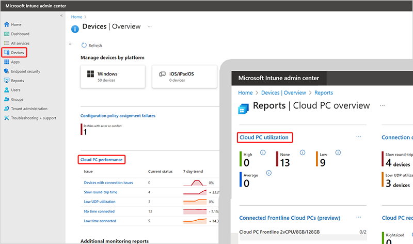413x244 pixels.
Task: Click the info icon beside High
Action: point(263,152)
